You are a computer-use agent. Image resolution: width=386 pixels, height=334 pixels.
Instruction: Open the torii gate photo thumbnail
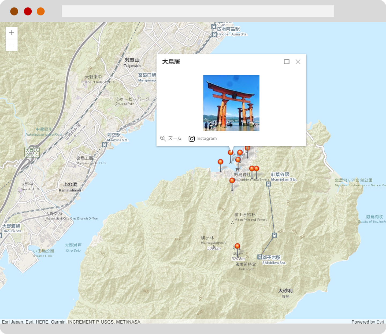click(231, 103)
